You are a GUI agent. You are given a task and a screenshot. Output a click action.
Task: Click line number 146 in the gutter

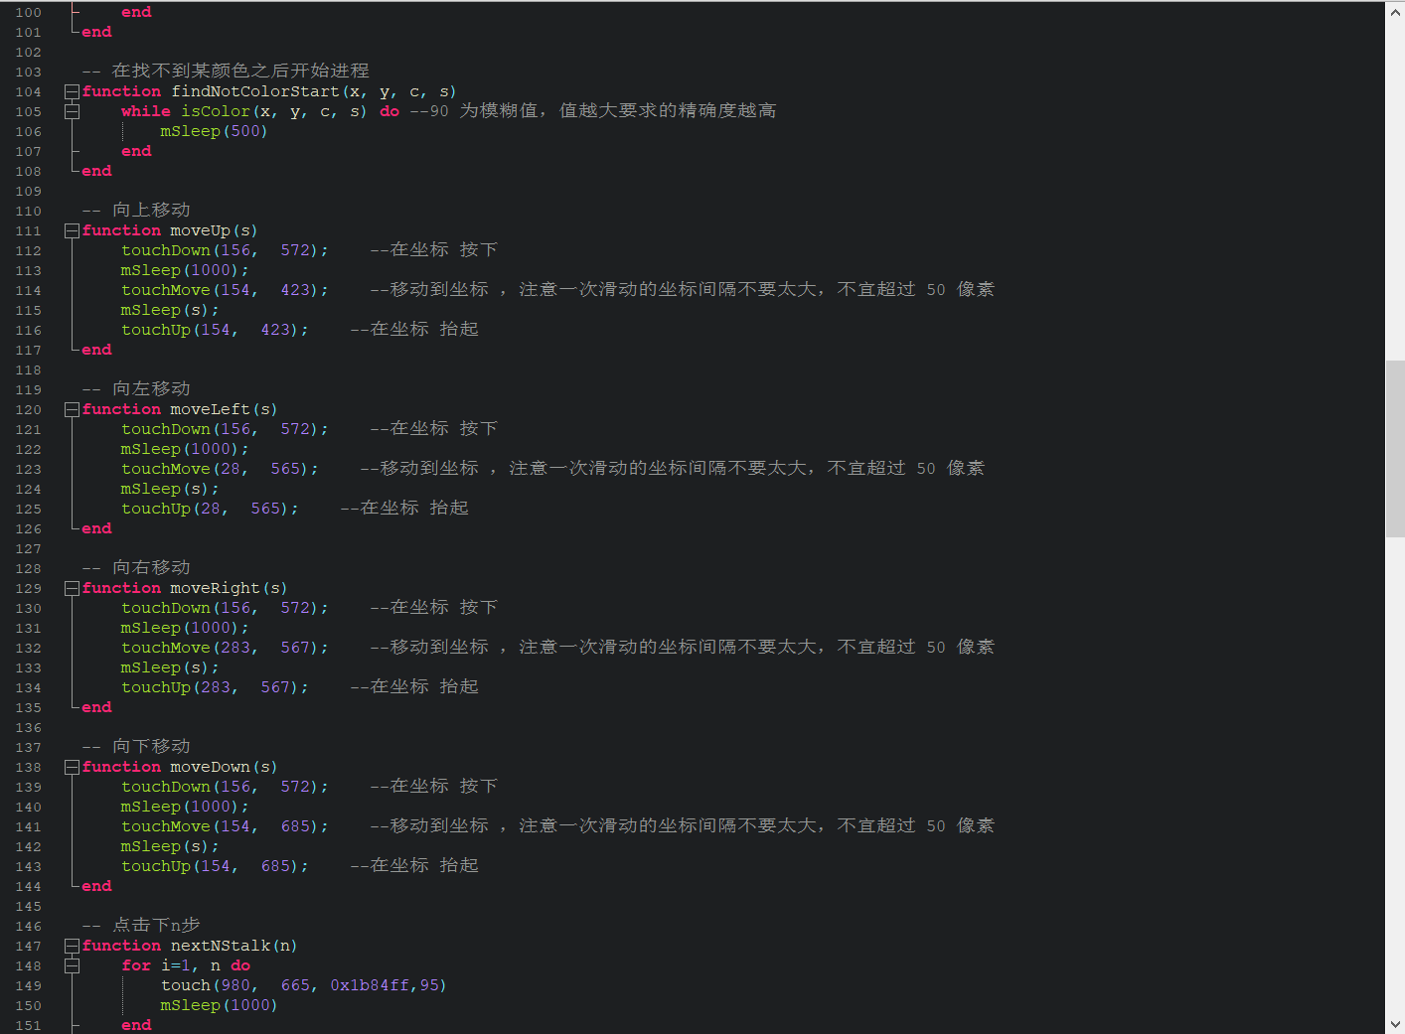[x=29, y=926]
